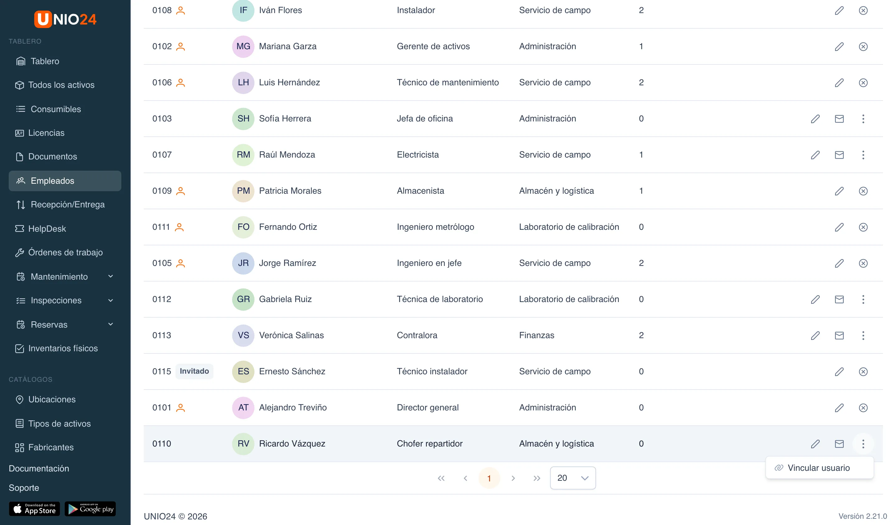The height and width of the screenshot is (525, 896).
Task: Open the Documentación link
Action: click(x=39, y=468)
